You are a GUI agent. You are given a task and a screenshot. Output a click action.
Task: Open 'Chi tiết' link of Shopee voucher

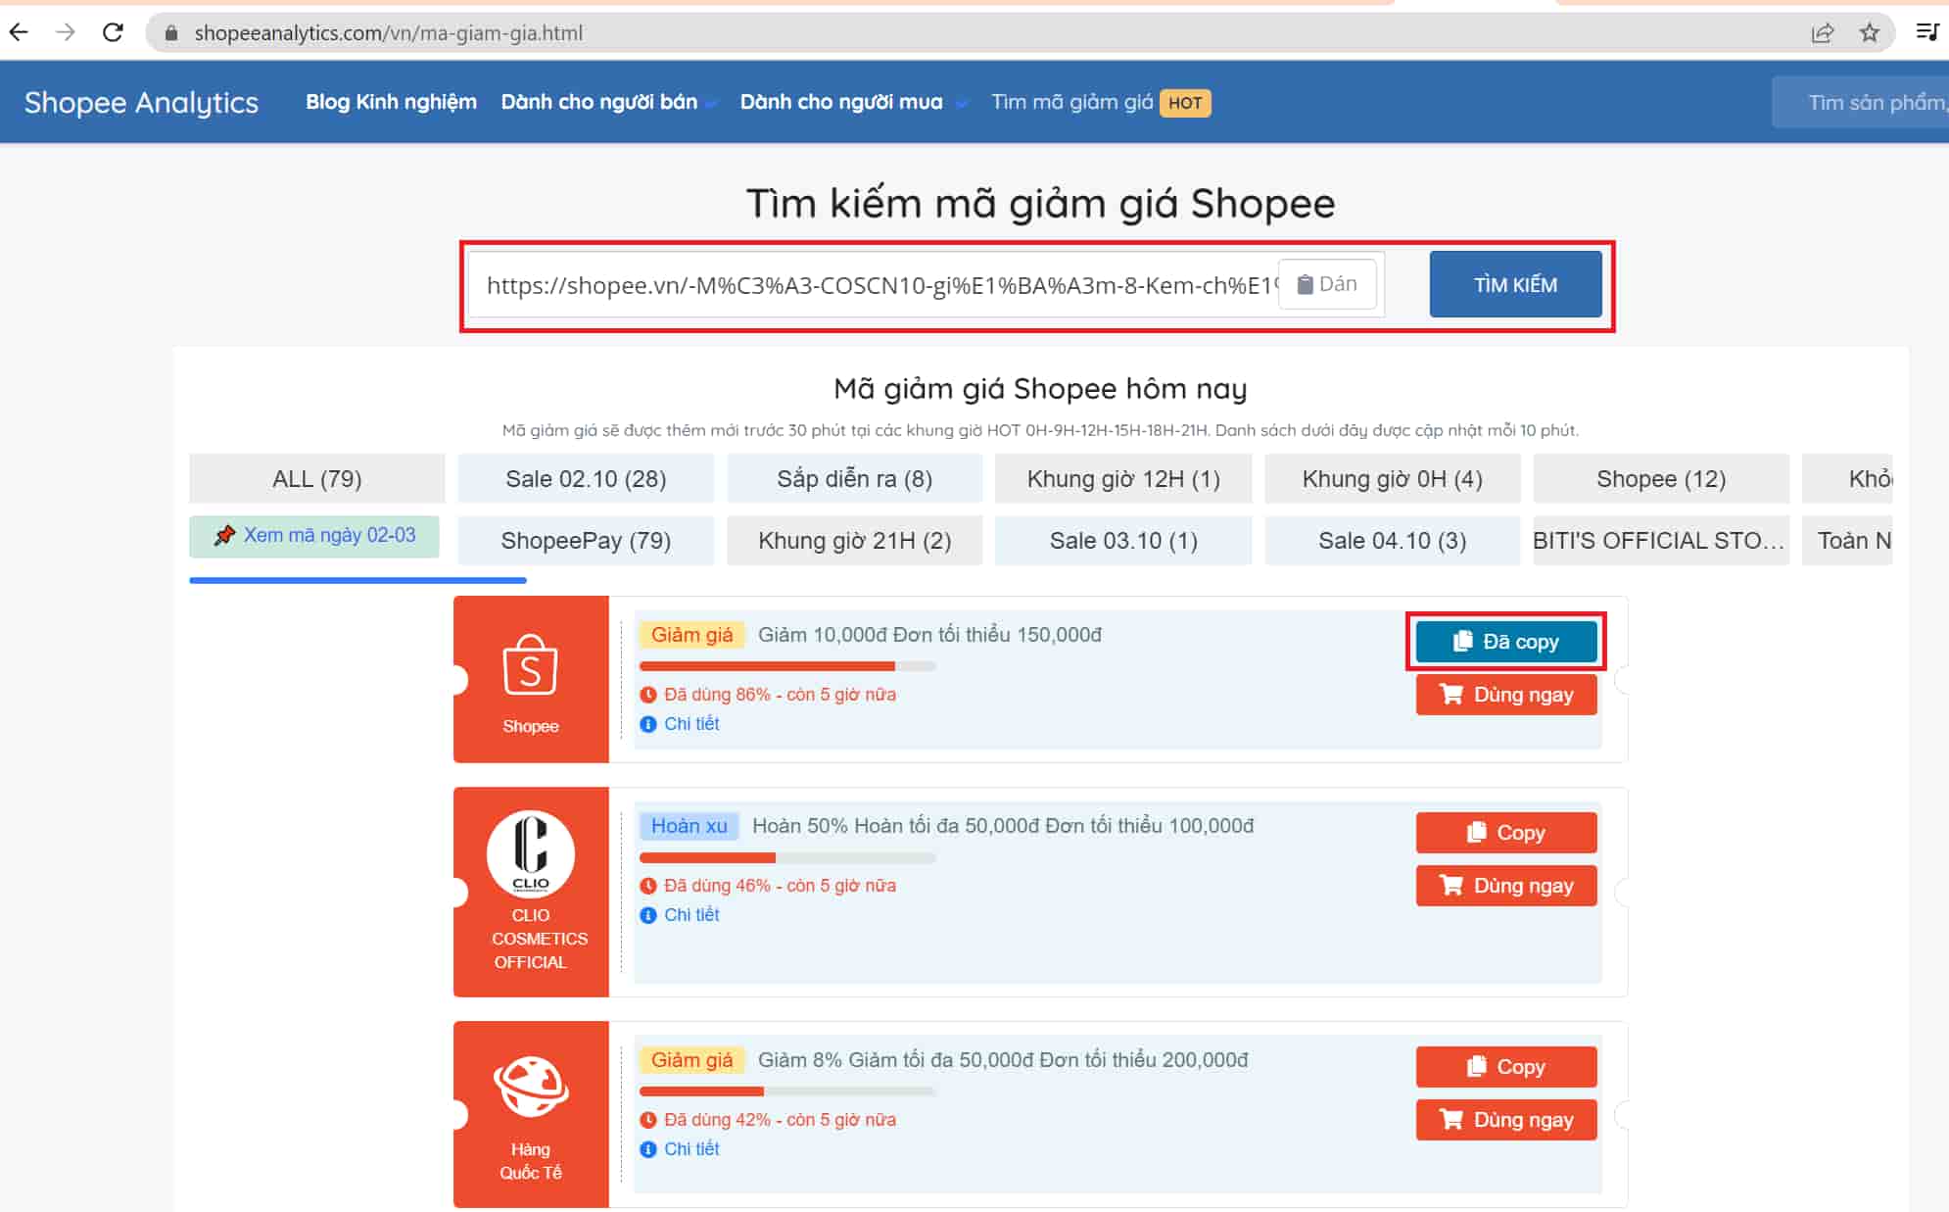click(x=690, y=724)
